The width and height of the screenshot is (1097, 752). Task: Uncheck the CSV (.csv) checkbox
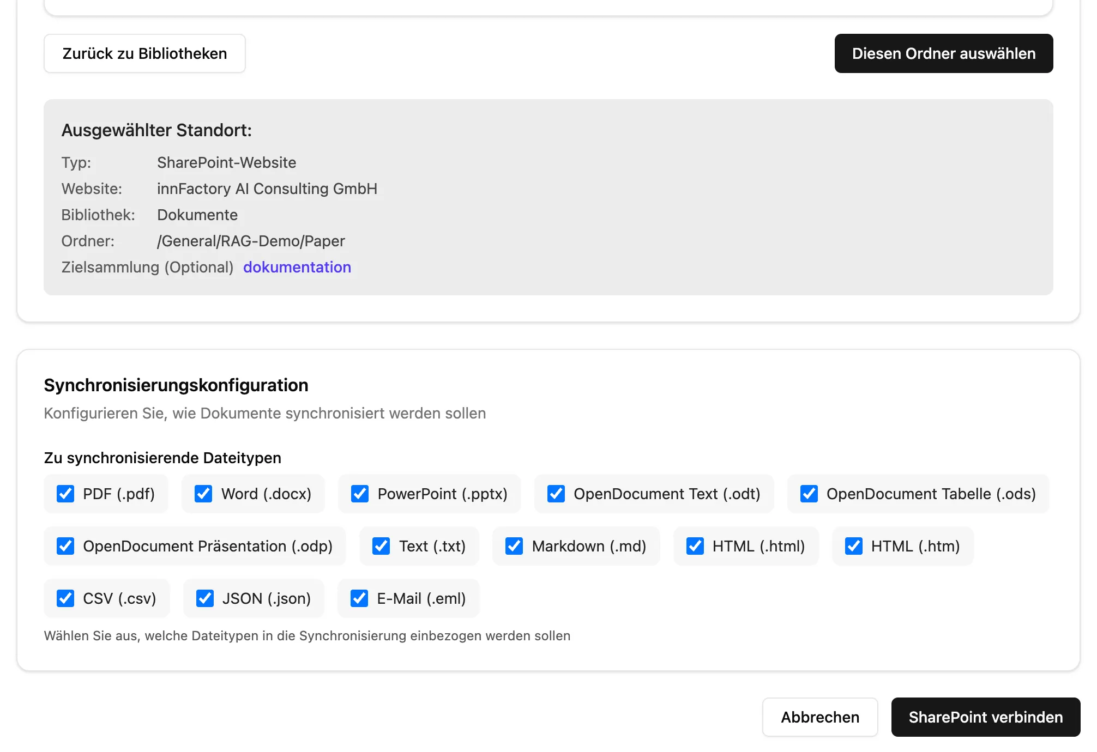coord(65,598)
